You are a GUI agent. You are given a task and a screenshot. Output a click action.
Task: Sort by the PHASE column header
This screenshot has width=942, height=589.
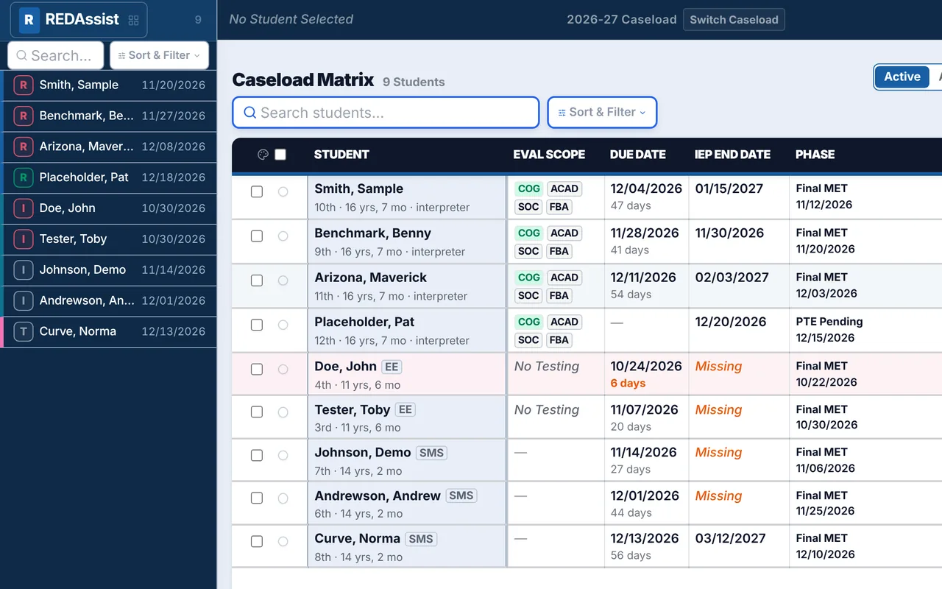pyautogui.click(x=815, y=155)
